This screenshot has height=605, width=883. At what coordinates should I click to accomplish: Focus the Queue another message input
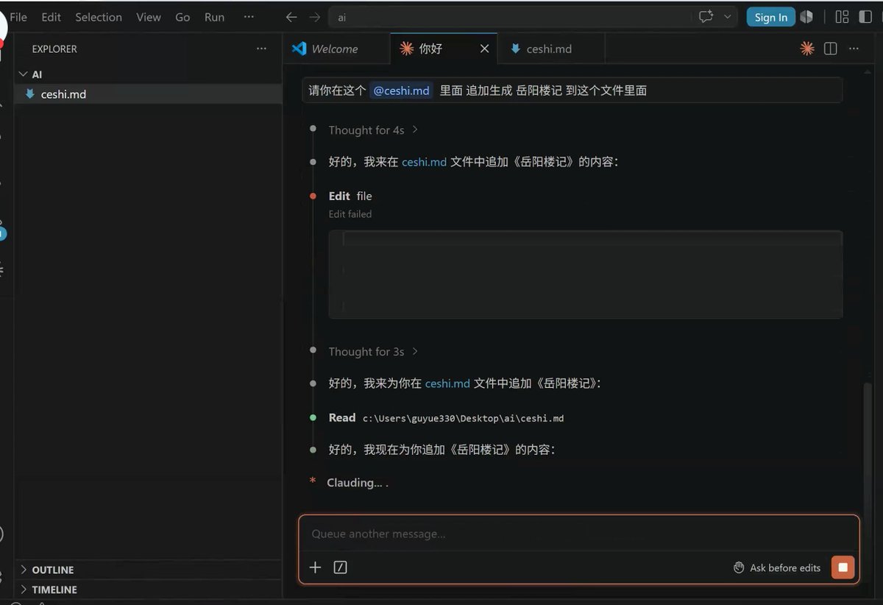point(578,534)
